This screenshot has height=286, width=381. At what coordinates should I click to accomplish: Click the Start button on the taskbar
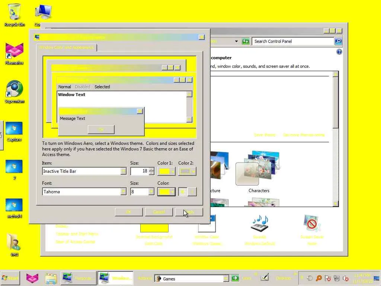click(x=10, y=278)
